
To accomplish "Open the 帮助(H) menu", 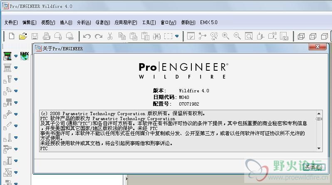I will tap(188, 22).
